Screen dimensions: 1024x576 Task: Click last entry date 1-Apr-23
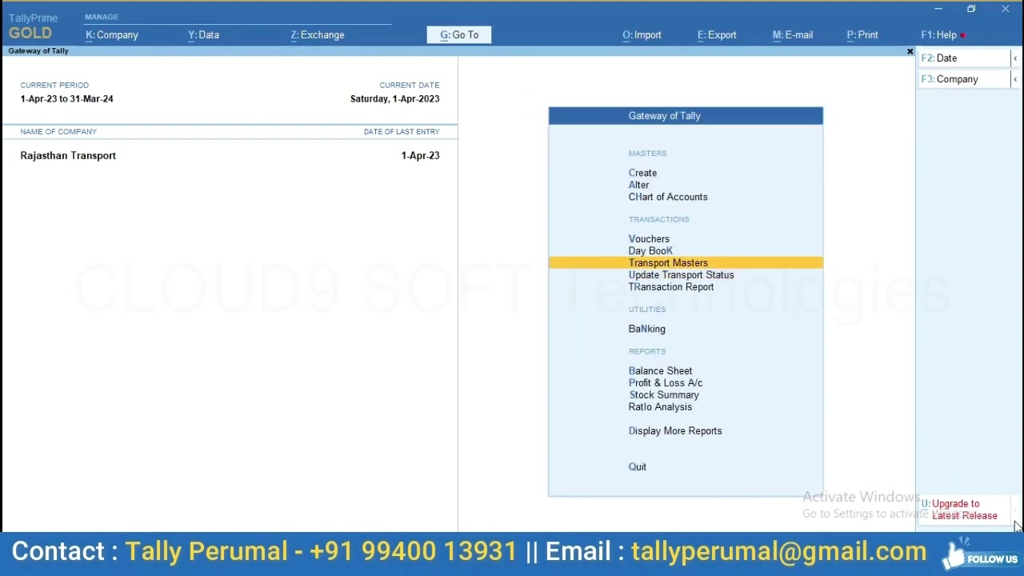point(420,156)
